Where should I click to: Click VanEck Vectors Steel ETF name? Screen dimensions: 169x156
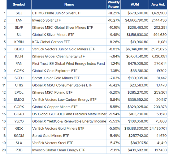pos(53,143)
